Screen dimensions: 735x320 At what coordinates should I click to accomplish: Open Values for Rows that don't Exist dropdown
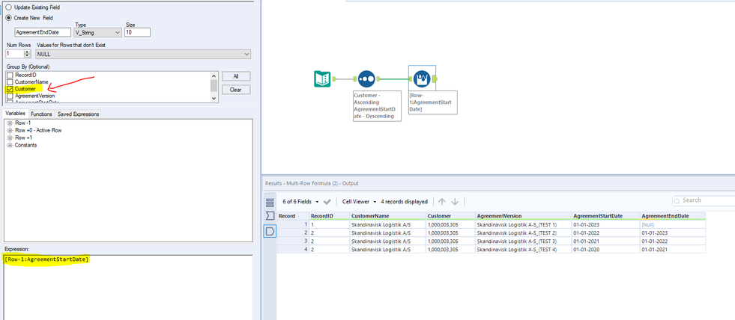143,55
